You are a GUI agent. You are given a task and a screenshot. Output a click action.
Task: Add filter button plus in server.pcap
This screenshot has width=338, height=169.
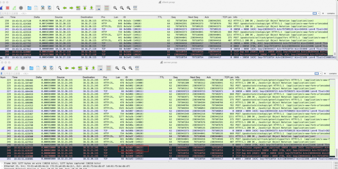coord(325,73)
